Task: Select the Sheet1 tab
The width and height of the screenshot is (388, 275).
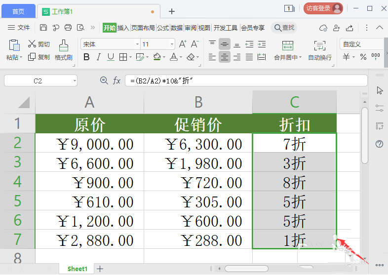Action: [77, 269]
